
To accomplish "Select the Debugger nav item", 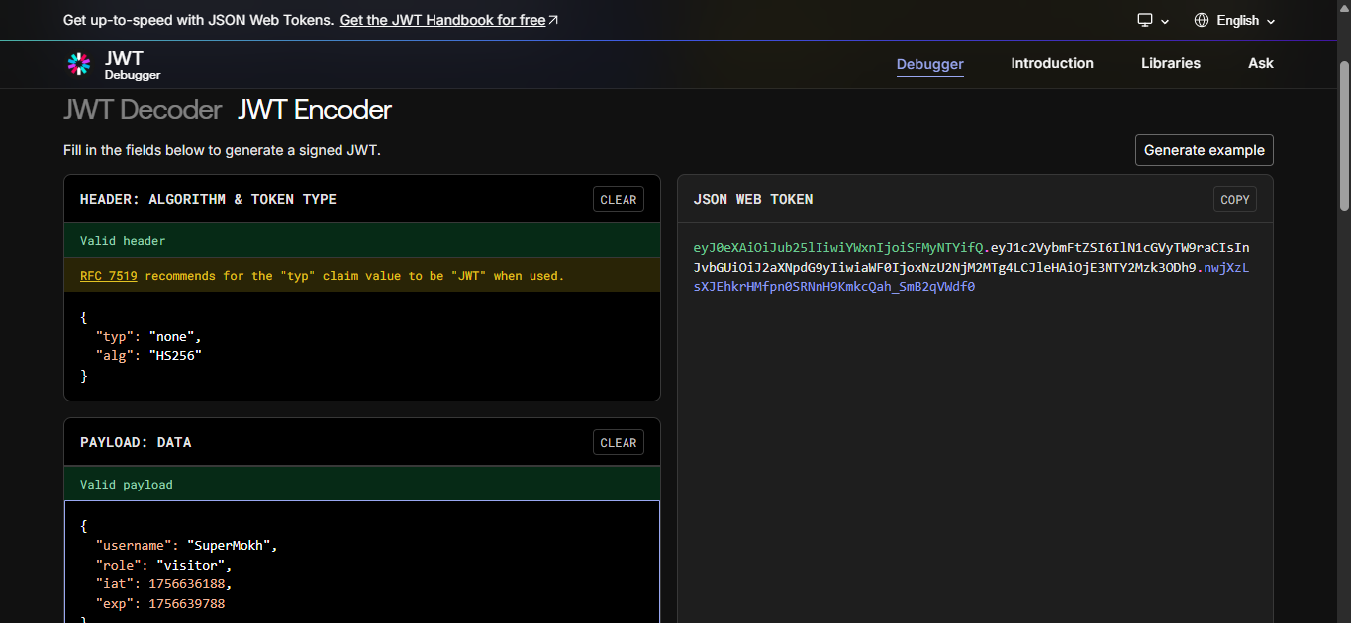I will (x=930, y=64).
